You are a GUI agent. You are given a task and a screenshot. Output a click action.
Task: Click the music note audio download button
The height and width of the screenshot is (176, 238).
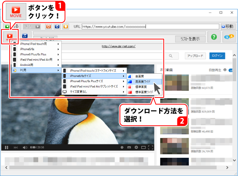[25, 36]
